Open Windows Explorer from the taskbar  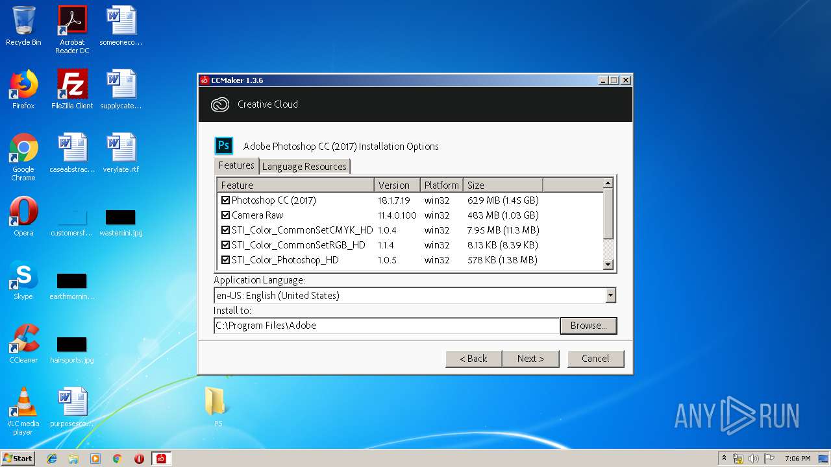73,459
